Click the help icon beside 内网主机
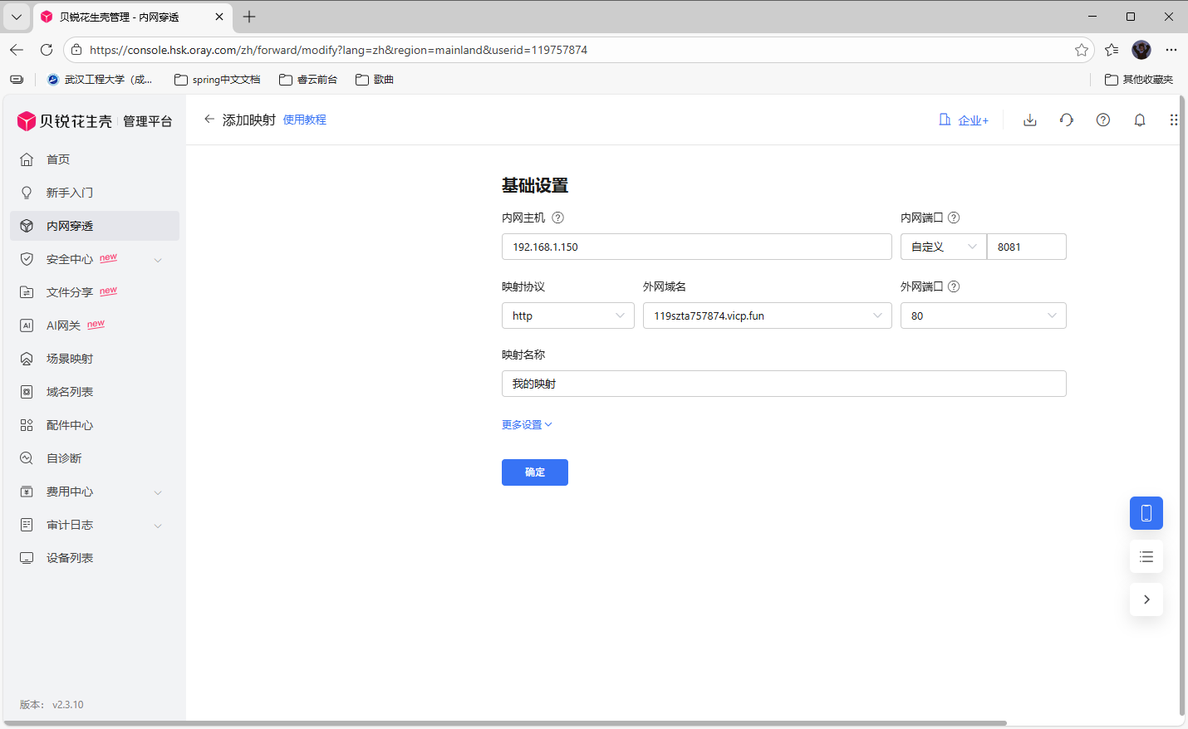Screen dimensions: 1188x729 [x=558, y=218]
